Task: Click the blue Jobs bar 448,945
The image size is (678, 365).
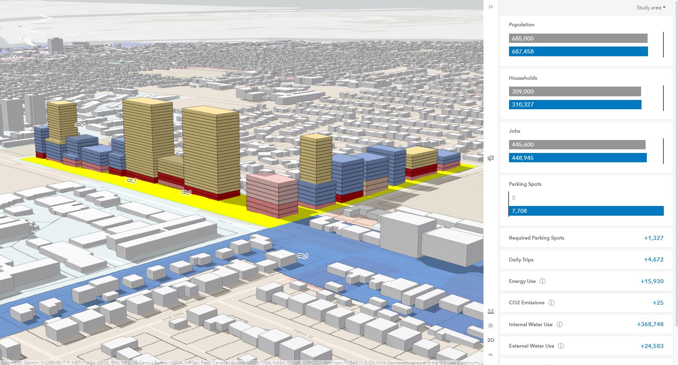Action: [577, 158]
